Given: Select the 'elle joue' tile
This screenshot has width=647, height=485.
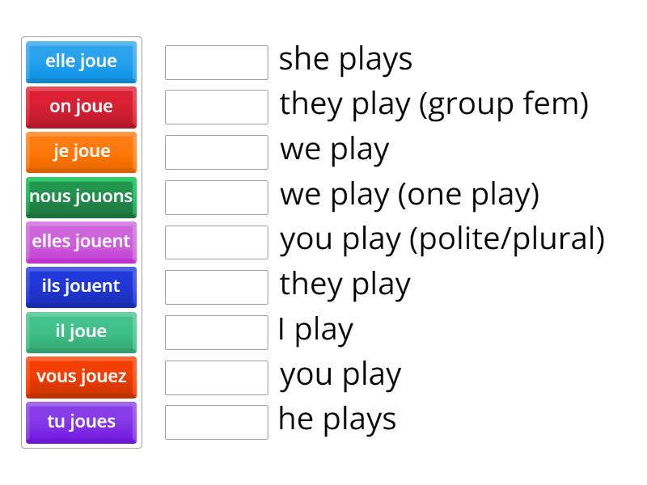Looking at the screenshot, I should (x=81, y=61).
